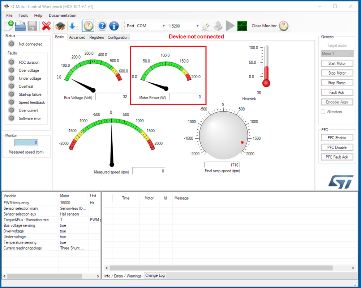This screenshot has height=288, width=361.
Task: Click the message log horizontal scrollbar
Action: (221, 268)
